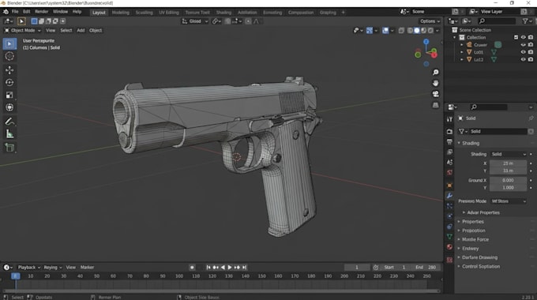Add a new workspace with plus
537x300 pixels.
343,13
